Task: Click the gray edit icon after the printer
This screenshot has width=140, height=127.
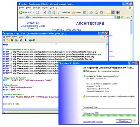Action: (102, 12)
